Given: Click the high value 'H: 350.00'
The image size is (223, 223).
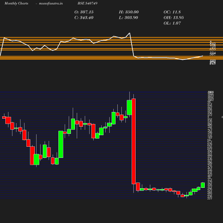Looking at the screenshot, I should pos(129,12).
